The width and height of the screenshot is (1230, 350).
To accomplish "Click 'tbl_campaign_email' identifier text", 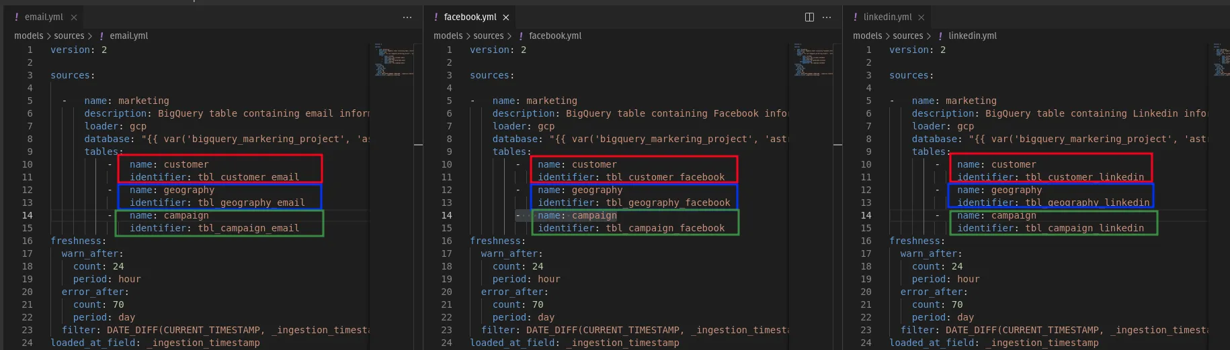I will [248, 229].
